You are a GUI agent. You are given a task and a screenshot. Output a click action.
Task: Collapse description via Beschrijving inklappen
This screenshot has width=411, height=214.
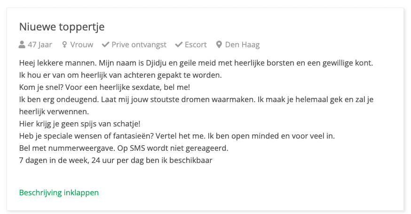coord(59,192)
